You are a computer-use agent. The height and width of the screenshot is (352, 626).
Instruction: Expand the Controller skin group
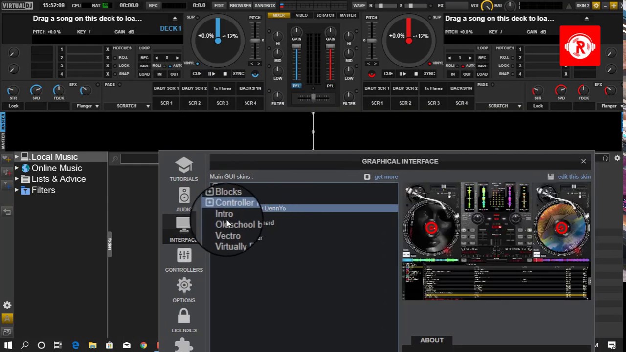pyautogui.click(x=210, y=203)
